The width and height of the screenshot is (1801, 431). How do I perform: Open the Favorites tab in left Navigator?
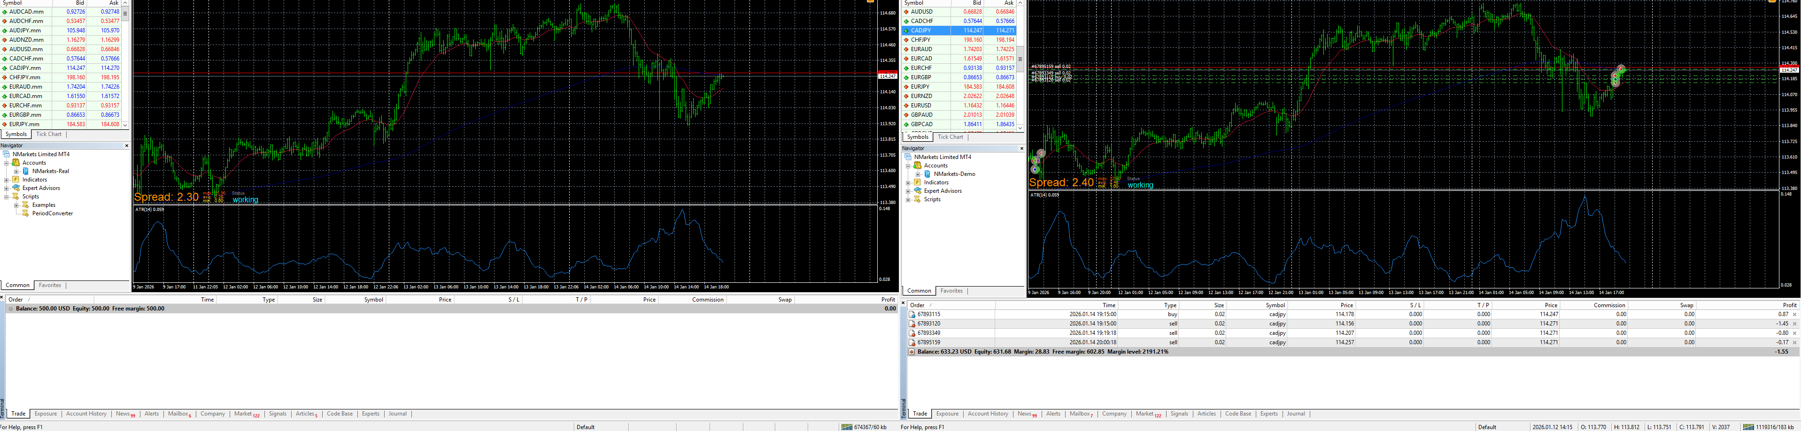50,285
